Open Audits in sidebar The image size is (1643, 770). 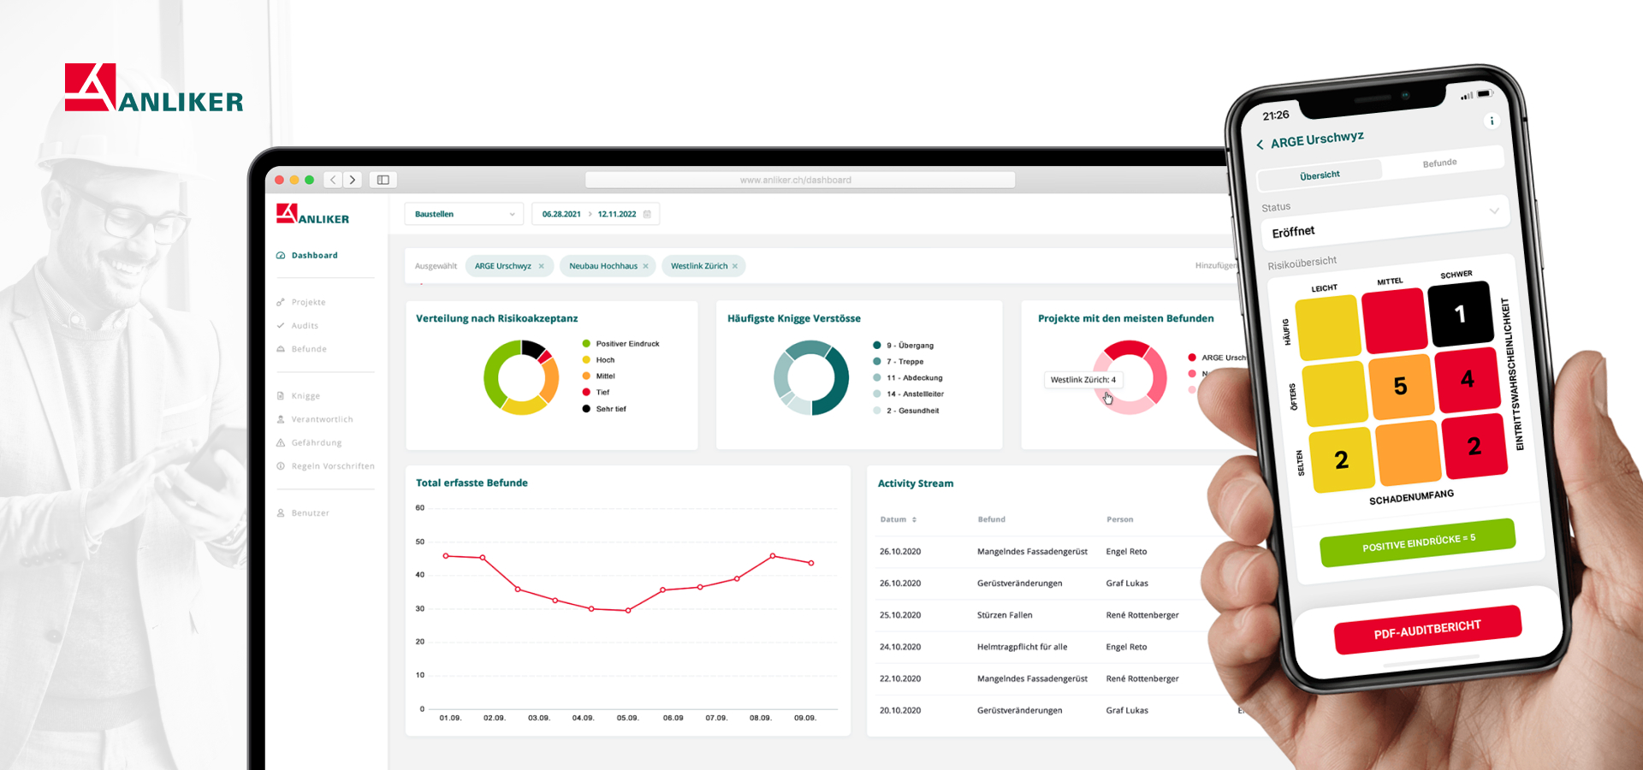(x=305, y=325)
